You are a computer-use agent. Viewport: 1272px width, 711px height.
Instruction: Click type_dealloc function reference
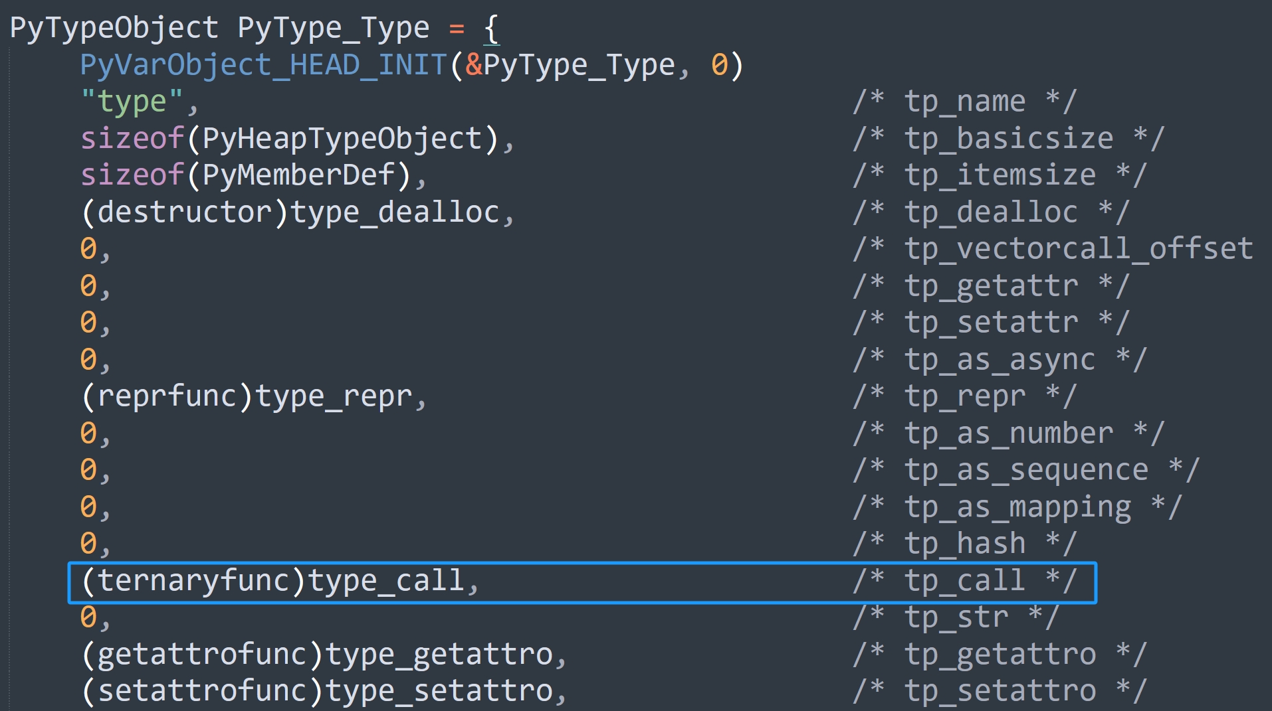tap(395, 212)
